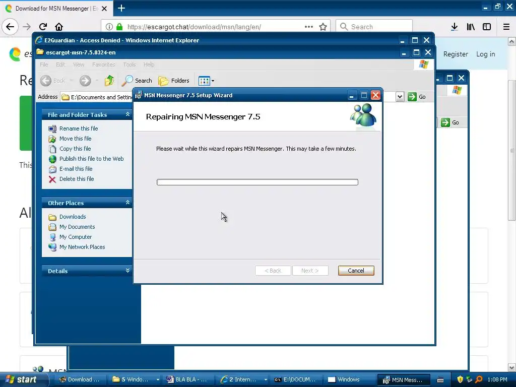Close the MSN Messenger Setup Wizard

point(375,95)
